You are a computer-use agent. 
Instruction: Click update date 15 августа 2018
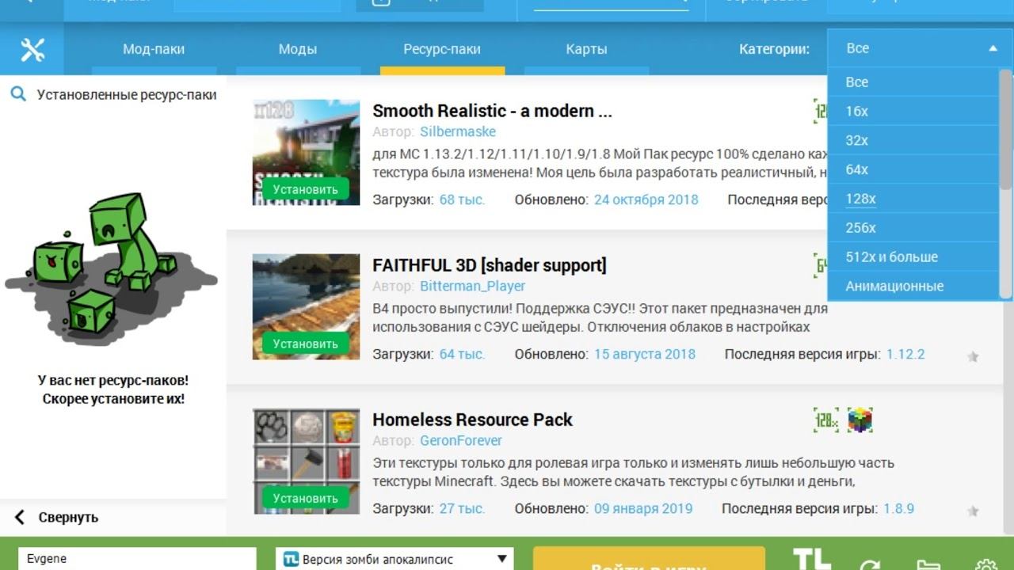(x=645, y=354)
